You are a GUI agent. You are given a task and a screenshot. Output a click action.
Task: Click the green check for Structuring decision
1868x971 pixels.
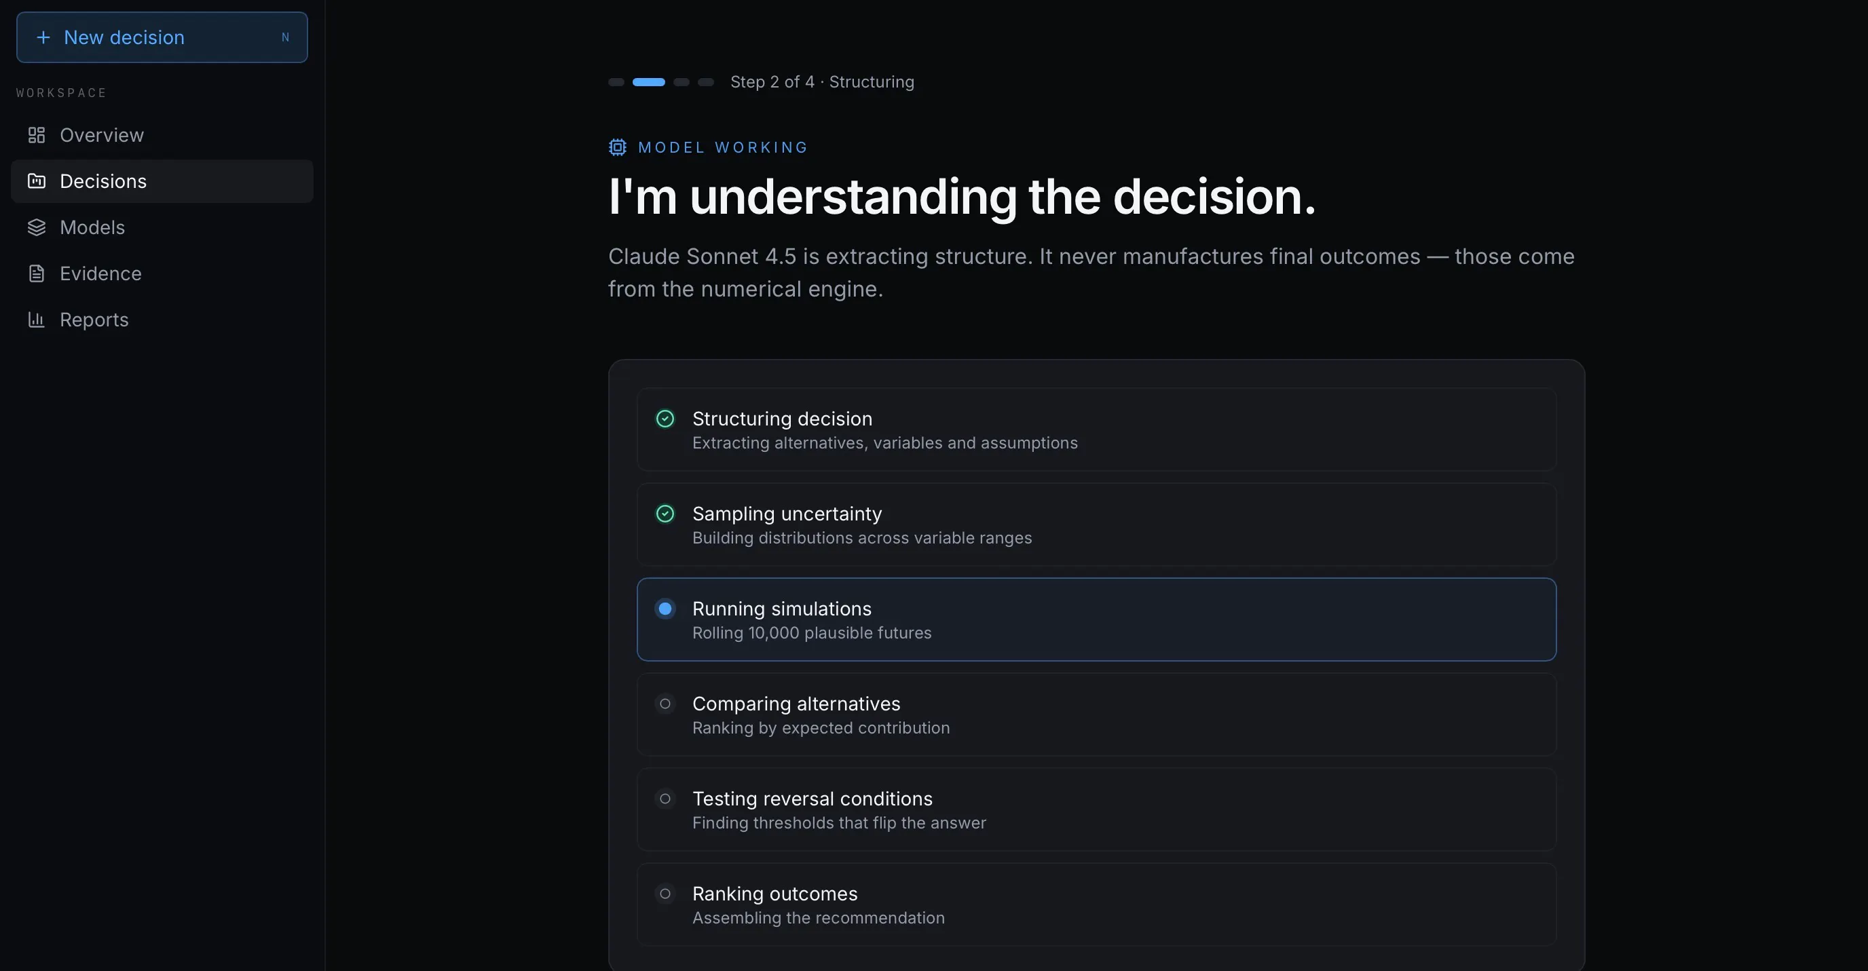click(x=665, y=419)
